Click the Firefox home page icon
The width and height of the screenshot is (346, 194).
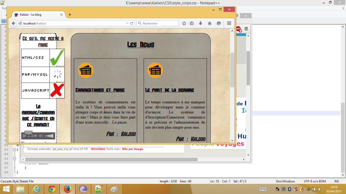point(209,23)
